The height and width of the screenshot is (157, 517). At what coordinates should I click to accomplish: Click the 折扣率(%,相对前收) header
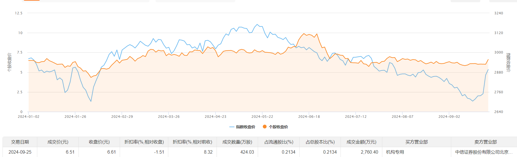point(192,142)
